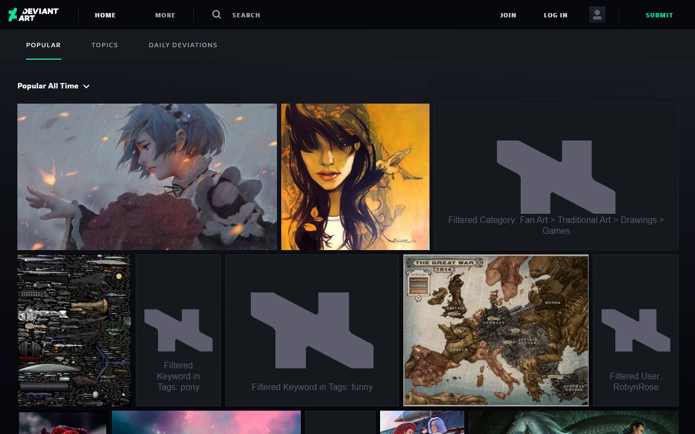
Task: Open the MORE navigation menu
Action: [x=165, y=15]
